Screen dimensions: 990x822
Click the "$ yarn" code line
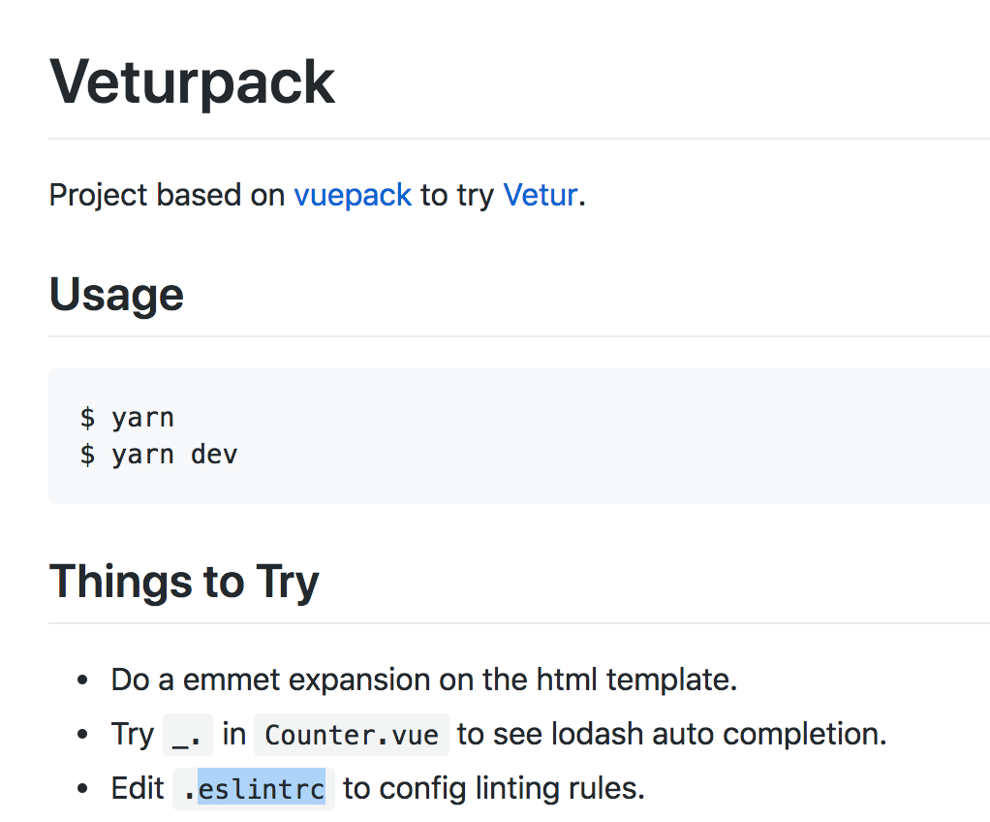(x=127, y=418)
